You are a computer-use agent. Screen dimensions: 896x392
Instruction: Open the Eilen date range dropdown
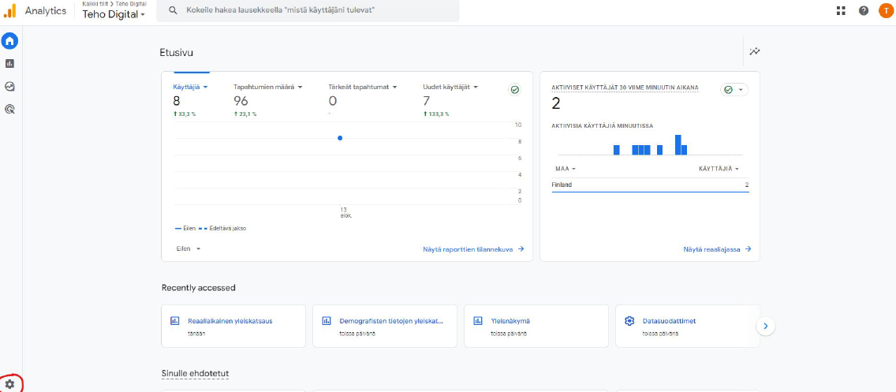coord(189,248)
